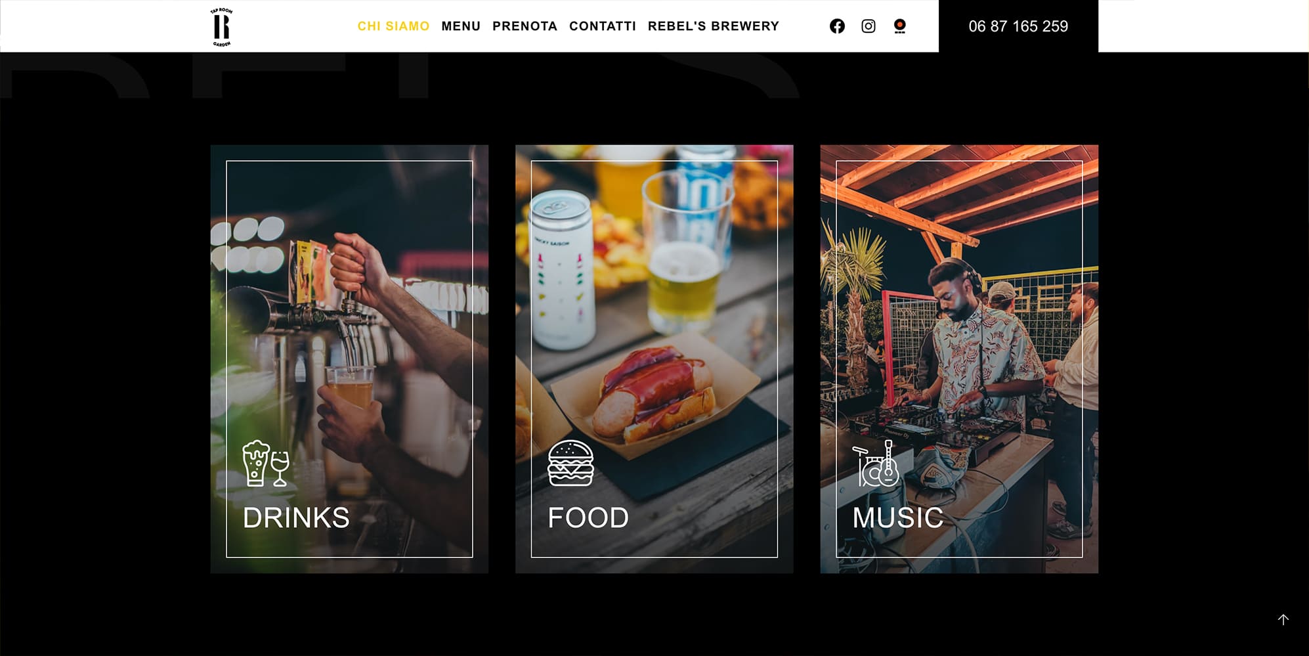Viewport: 1309px width, 656px height.
Task: Click the burger icon above FOOD
Action: point(570,463)
